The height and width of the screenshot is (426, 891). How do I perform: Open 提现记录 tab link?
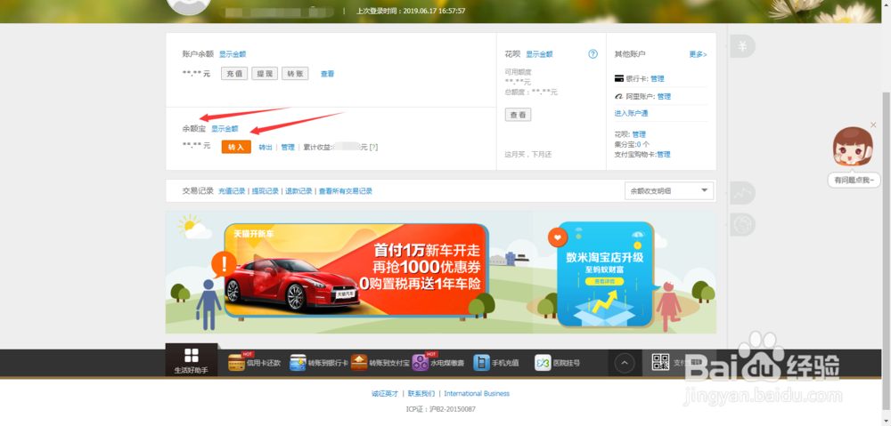[x=266, y=191]
